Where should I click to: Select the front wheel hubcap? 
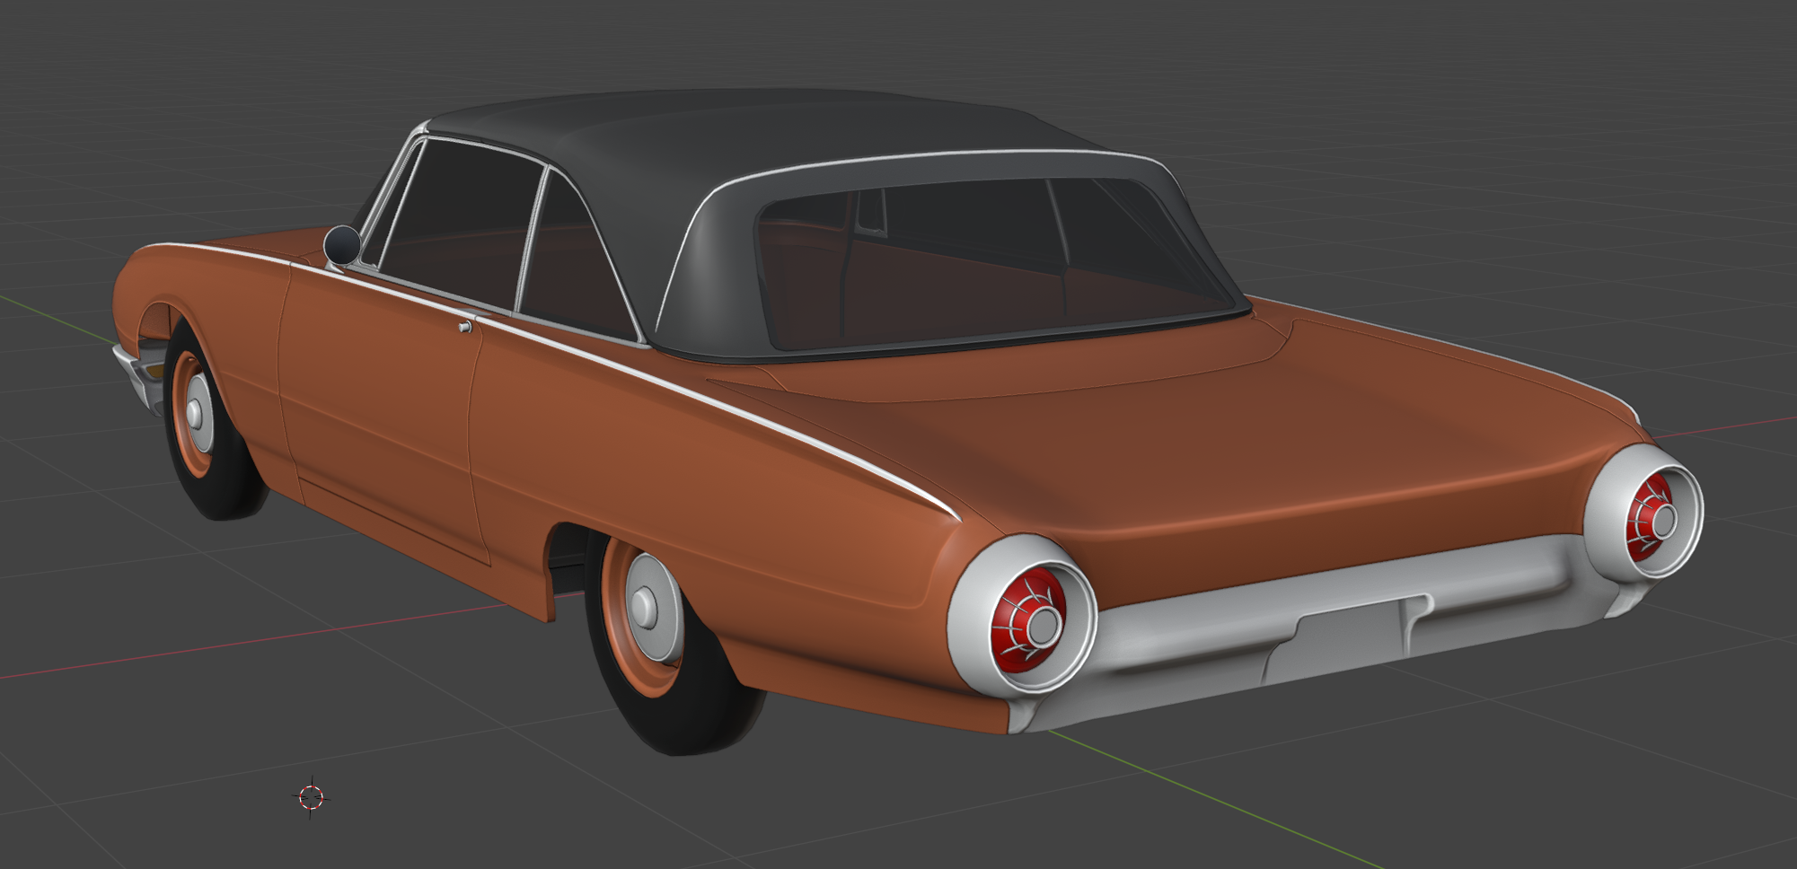pyautogui.click(x=198, y=413)
